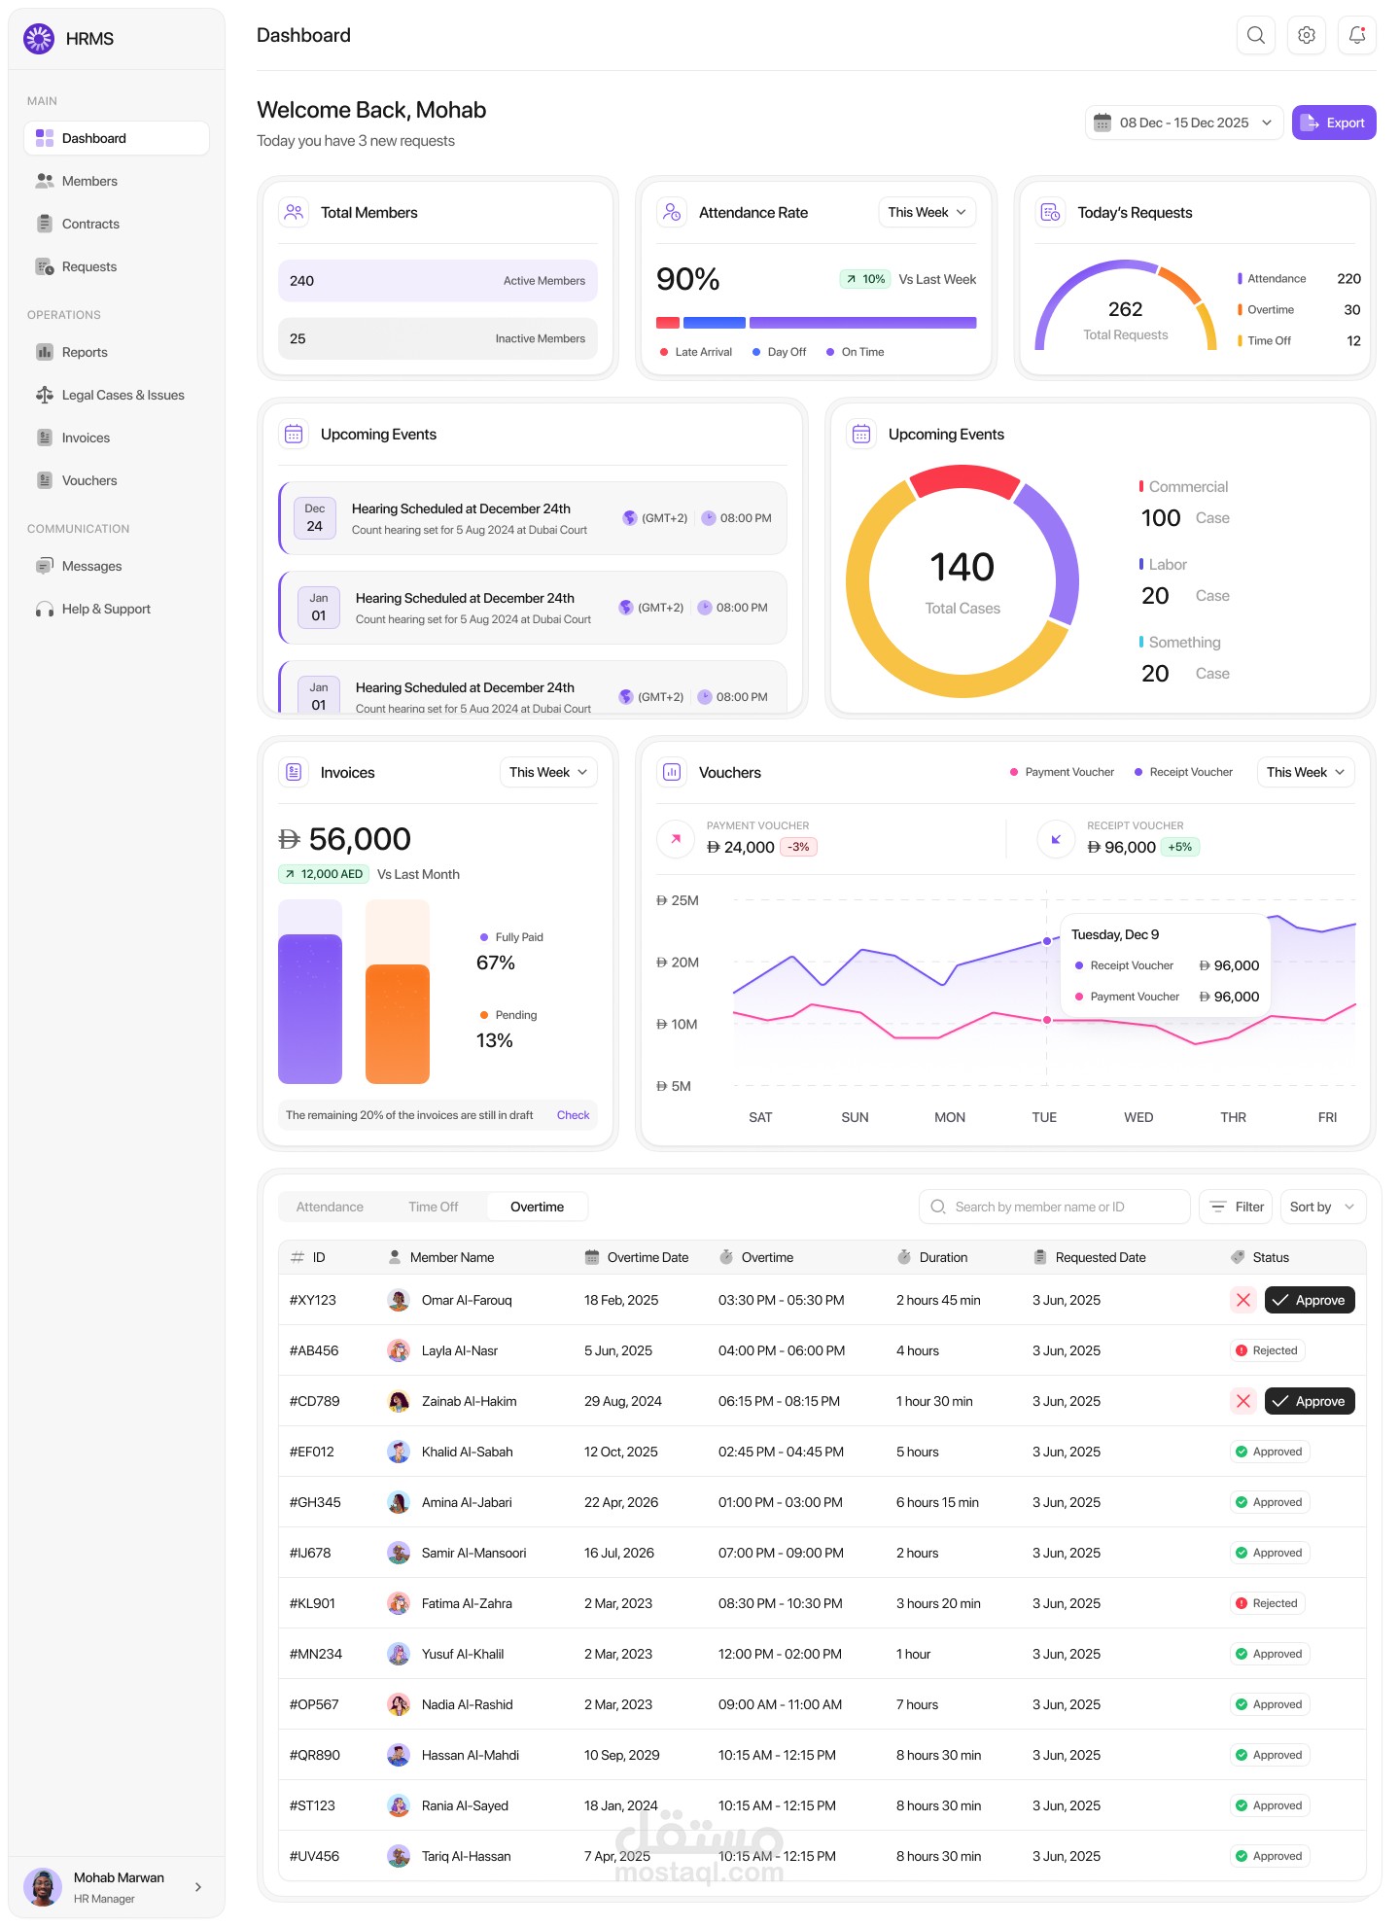
Task: Open Vouchers in sidebar
Action: tap(117, 480)
